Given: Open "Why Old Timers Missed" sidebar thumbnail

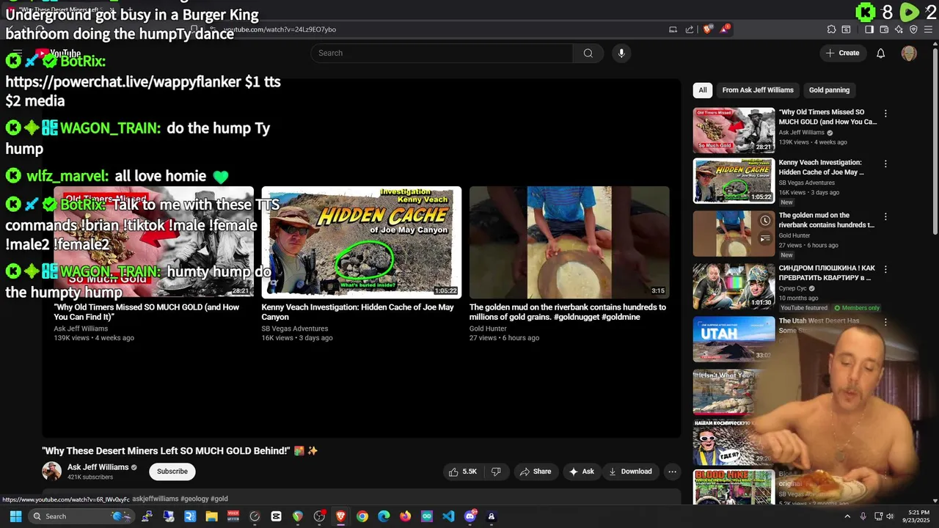Looking at the screenshot, I should coord(734,131).
